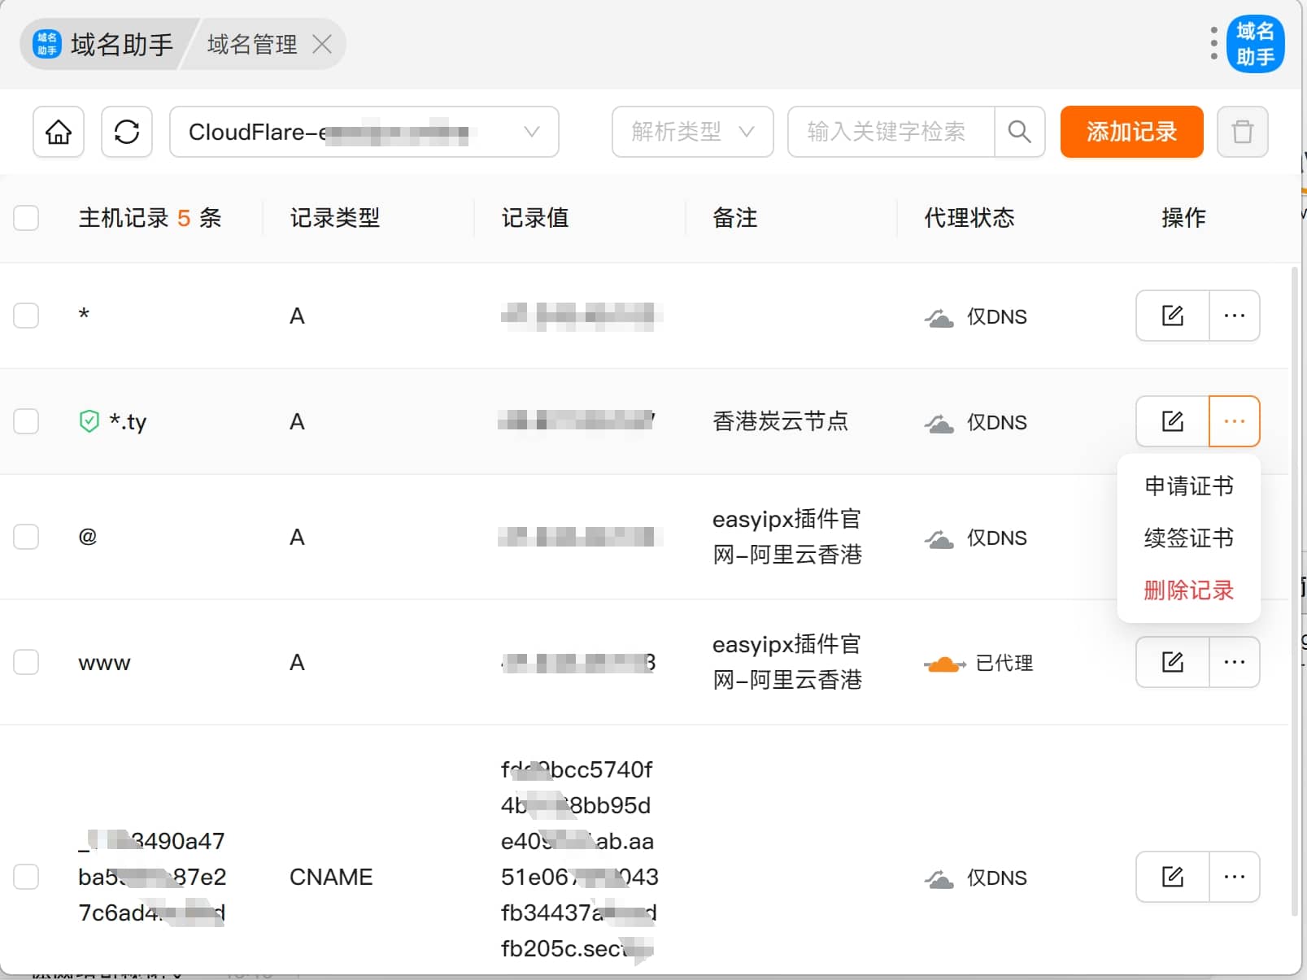Click the easyipx remark in the www row
Image resolution: width=1307 pixels, height=980 pixels.
click(787, 662)
